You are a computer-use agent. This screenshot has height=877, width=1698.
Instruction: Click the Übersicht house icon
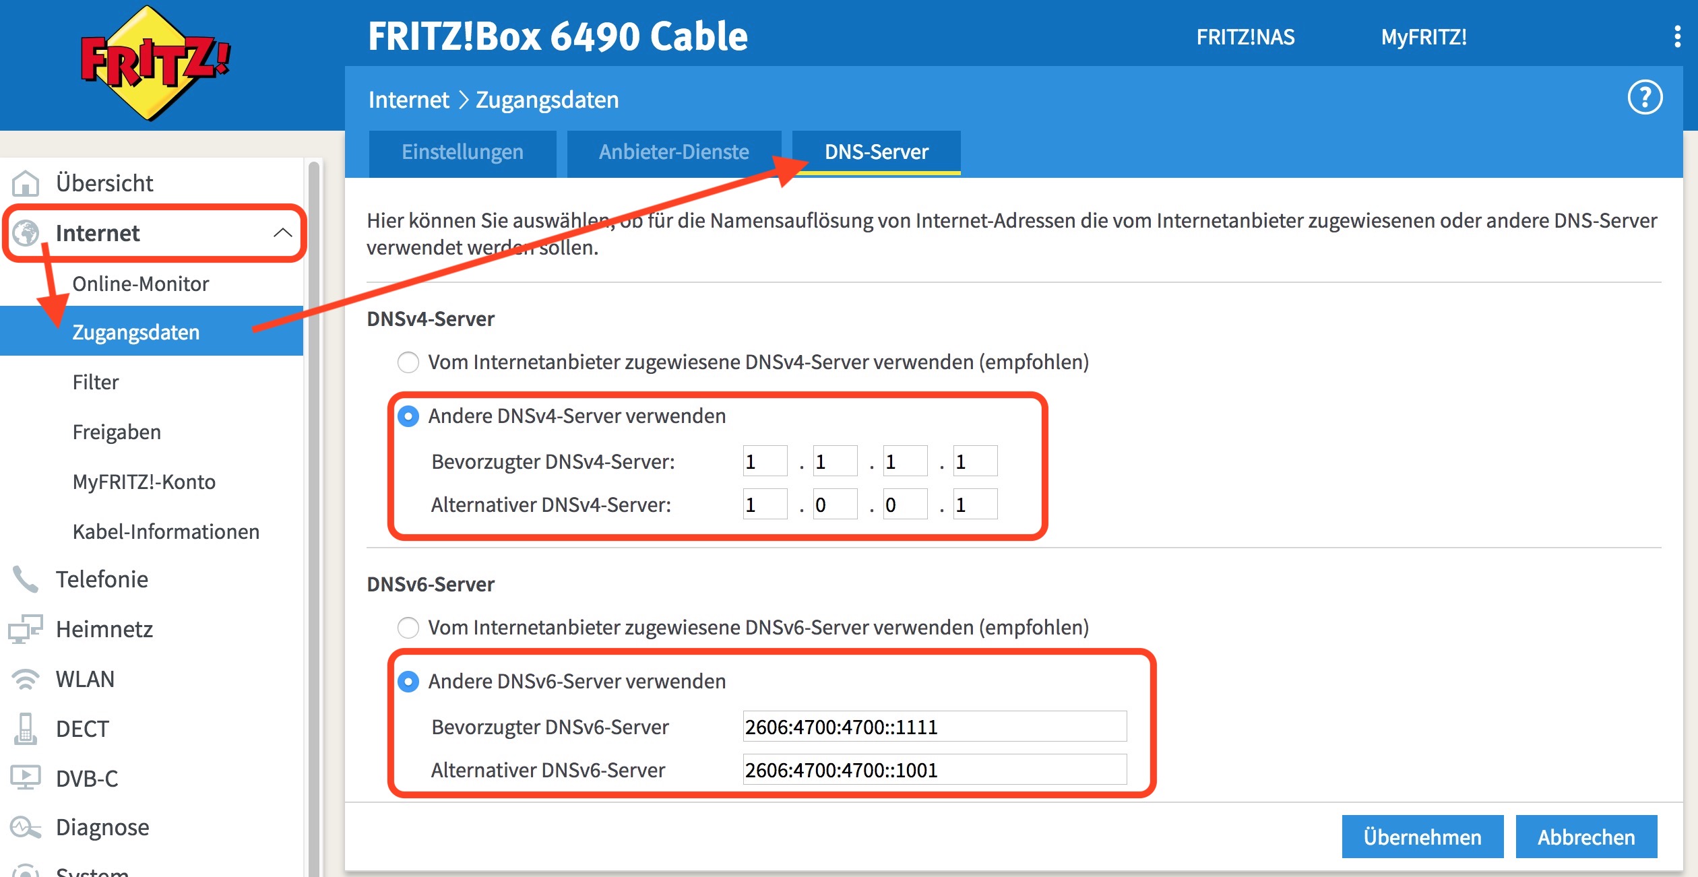26,183
